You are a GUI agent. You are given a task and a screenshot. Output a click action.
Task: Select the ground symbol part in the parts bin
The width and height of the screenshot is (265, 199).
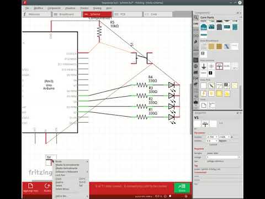[x=204, y=66]
